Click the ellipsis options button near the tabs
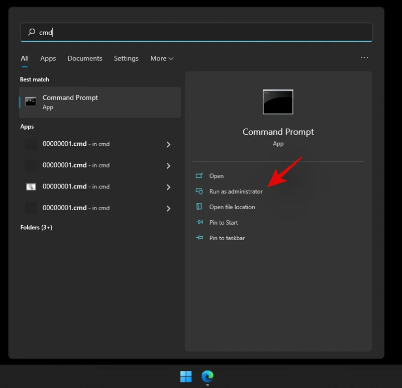This screenshot has width=402, height=388. click(x=364, y=58)
